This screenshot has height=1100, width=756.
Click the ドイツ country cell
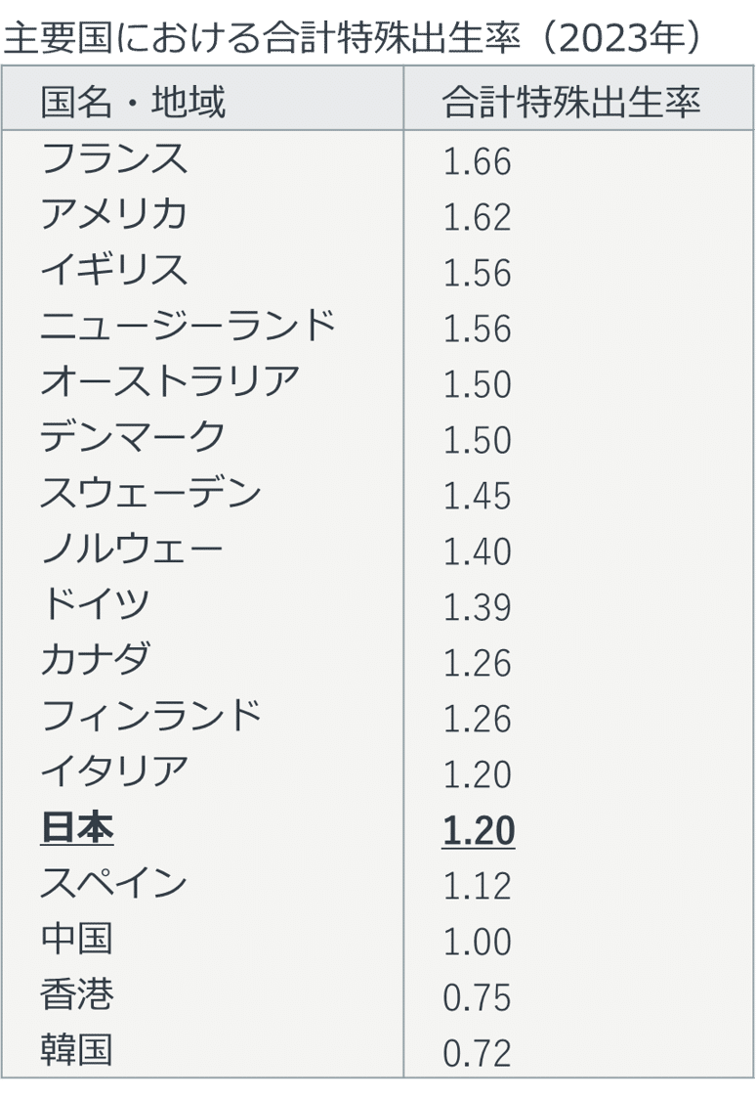click(96, 603)
